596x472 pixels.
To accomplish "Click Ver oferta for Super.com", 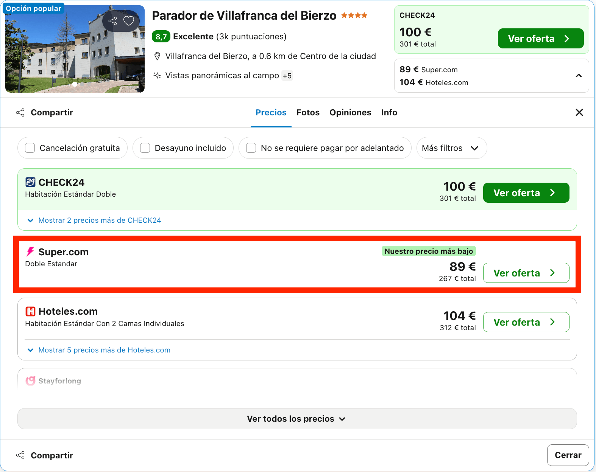I will [526, 273].
